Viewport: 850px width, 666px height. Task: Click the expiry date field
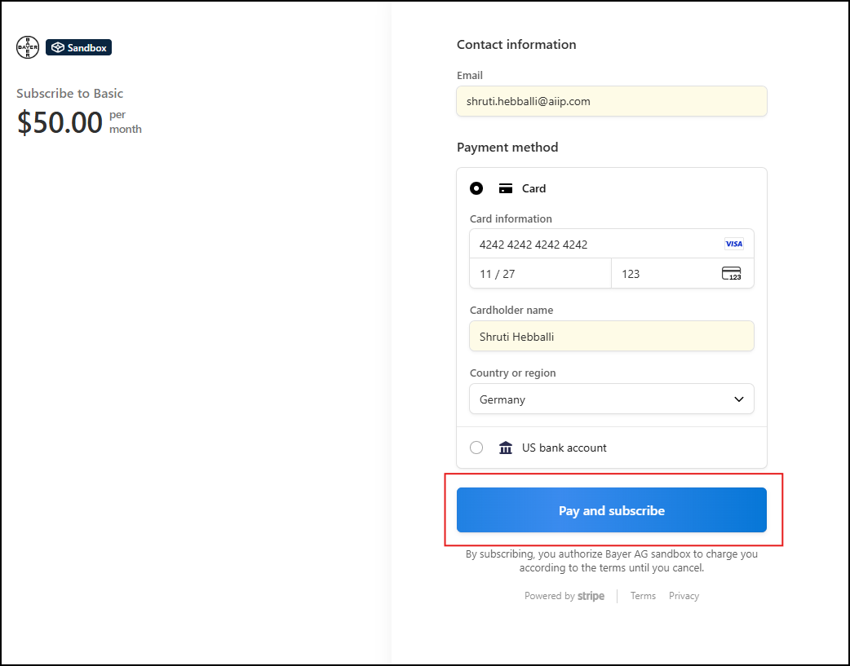[539, 274]
